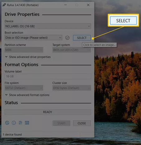Click the READY status progress bar

pos(48,112)
